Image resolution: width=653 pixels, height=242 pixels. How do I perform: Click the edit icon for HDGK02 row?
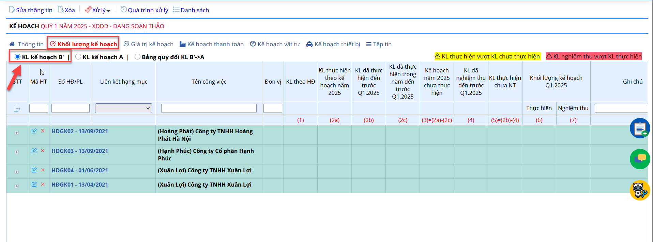tap(34, 131)
